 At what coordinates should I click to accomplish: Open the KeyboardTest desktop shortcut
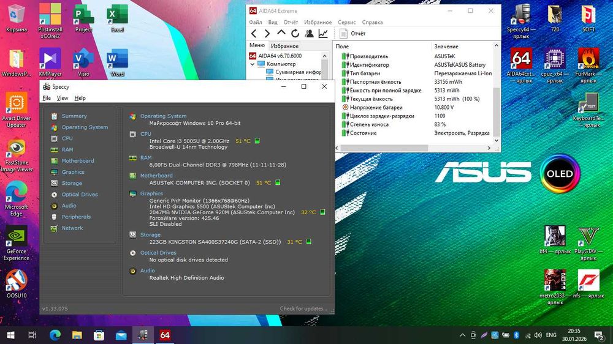click(x=588, y=110)
